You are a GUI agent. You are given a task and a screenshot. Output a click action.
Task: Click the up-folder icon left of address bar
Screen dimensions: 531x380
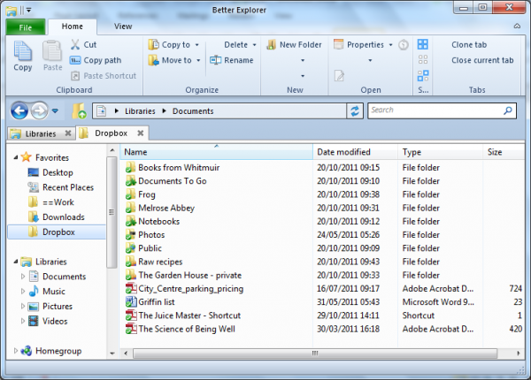(79, 110)
